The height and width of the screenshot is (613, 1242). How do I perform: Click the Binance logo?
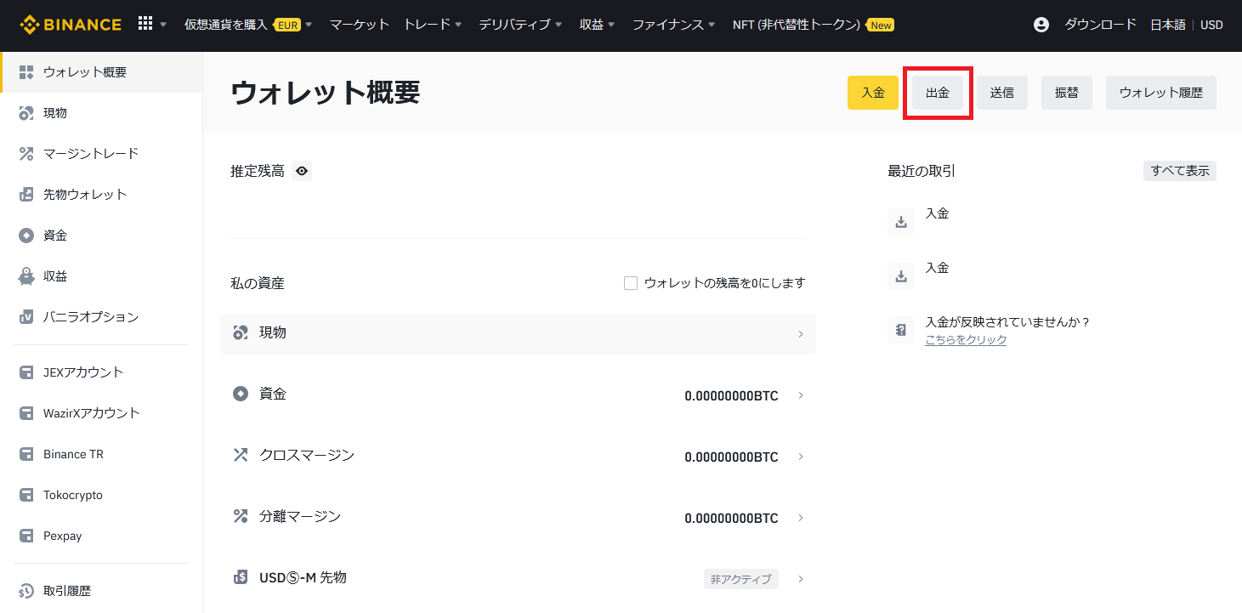[71, 25]
